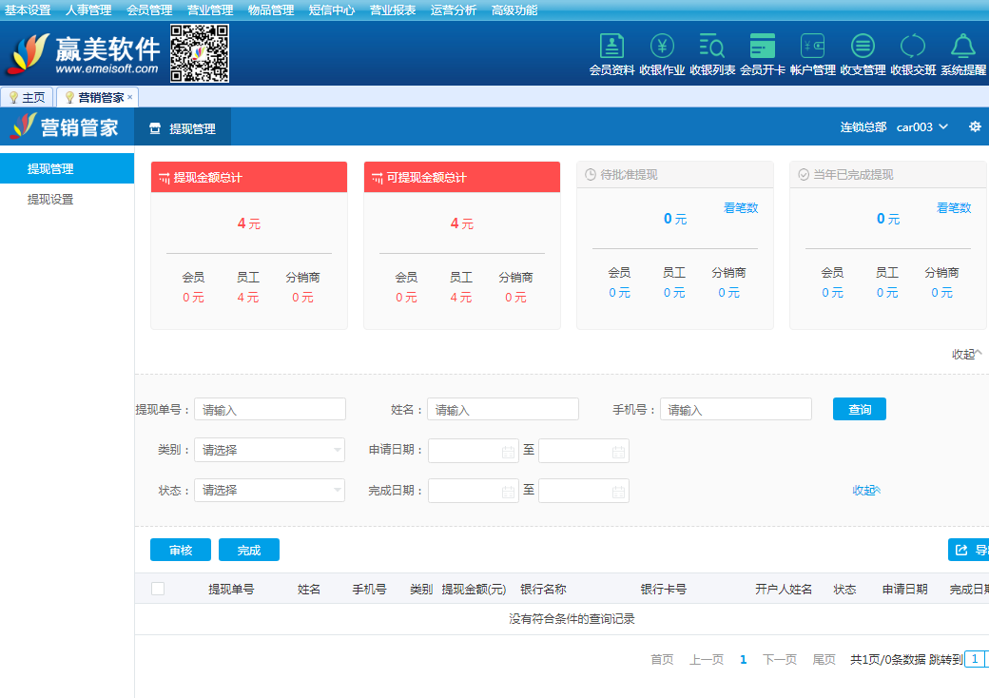Open the 帐户管理 account management icon

812,47
